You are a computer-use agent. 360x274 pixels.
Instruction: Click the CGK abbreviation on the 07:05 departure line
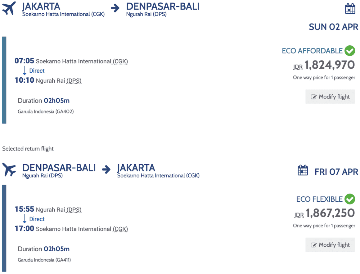tap(120, 62)
